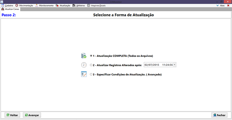The image size is (232, 120).
Task: Open the Arquivos Fiscais menu
Action: pyautogui.click(x=96, y=5)
